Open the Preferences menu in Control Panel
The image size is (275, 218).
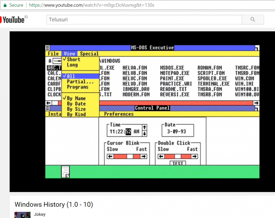pos(119,114)
